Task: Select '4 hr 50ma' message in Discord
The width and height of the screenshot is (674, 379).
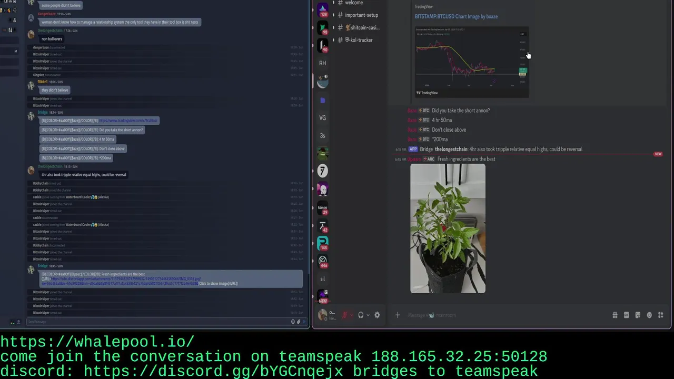Action: [x=442, y=121]
